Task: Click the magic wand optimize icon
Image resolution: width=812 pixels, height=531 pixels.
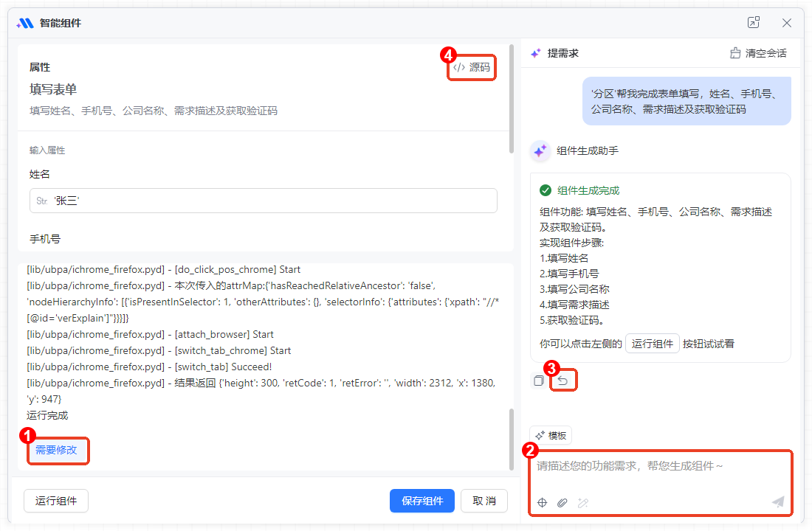Action: [x=582, y=502]
